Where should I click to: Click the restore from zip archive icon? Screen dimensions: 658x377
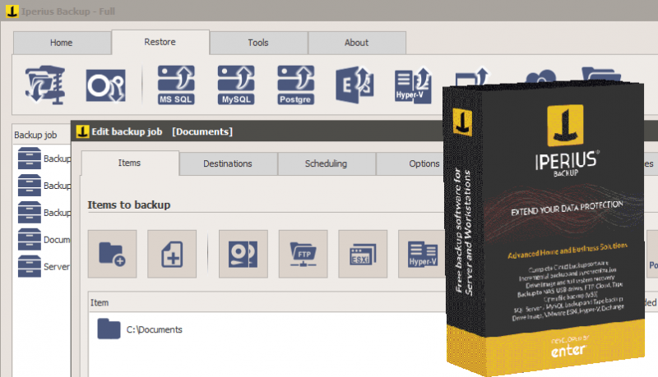[x=45, y=85]
